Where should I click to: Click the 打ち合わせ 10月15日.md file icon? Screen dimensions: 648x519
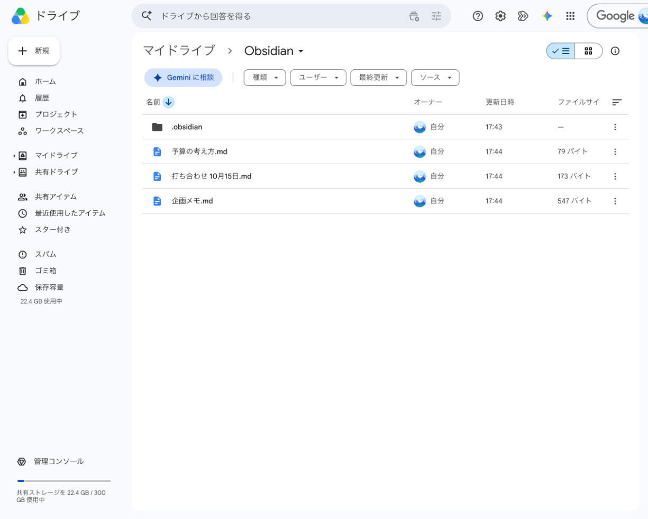click(x=157, y=176)
